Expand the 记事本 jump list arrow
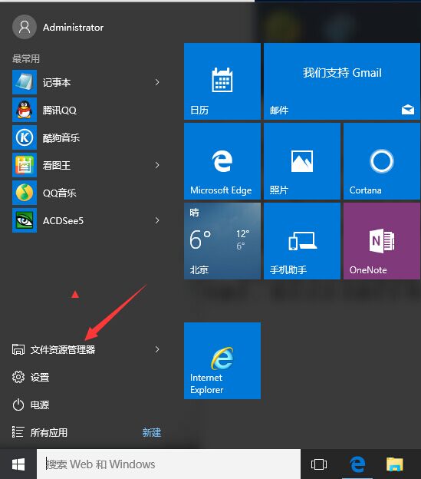Viewport: 421px width, 479px height. (157, 82)
